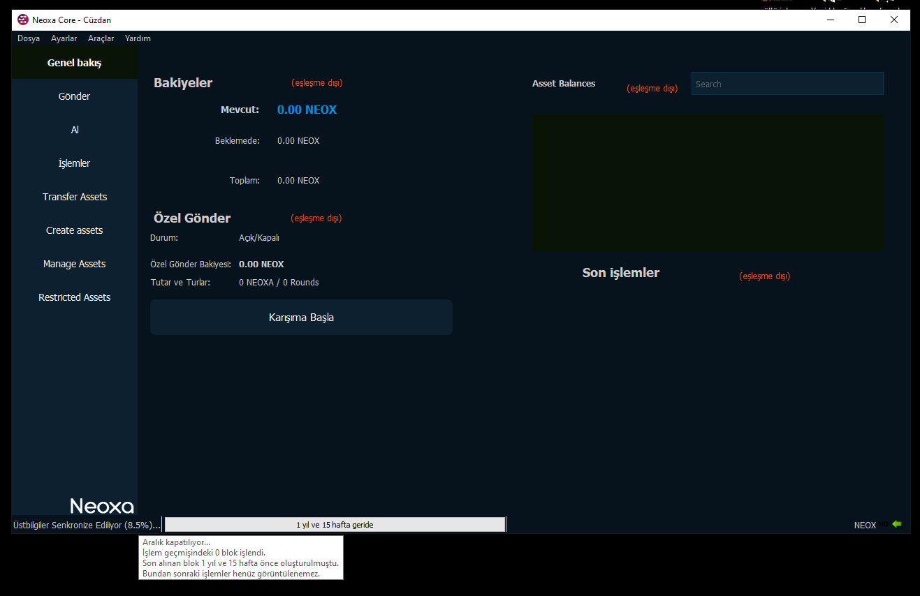Click the HD wallet status indicator

tap(884, 524)
